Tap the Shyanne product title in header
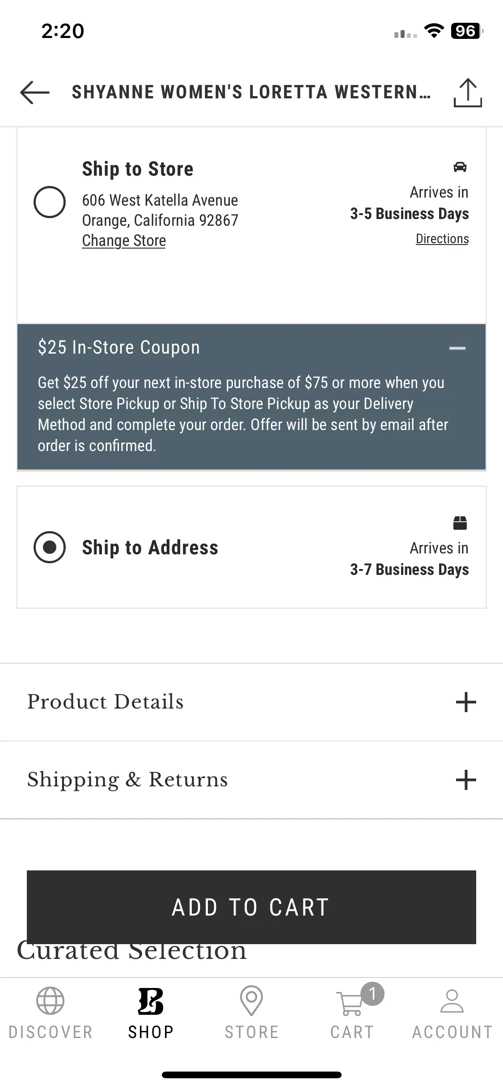The width and height of the screenshot is (503, 1089). (251, 92)
